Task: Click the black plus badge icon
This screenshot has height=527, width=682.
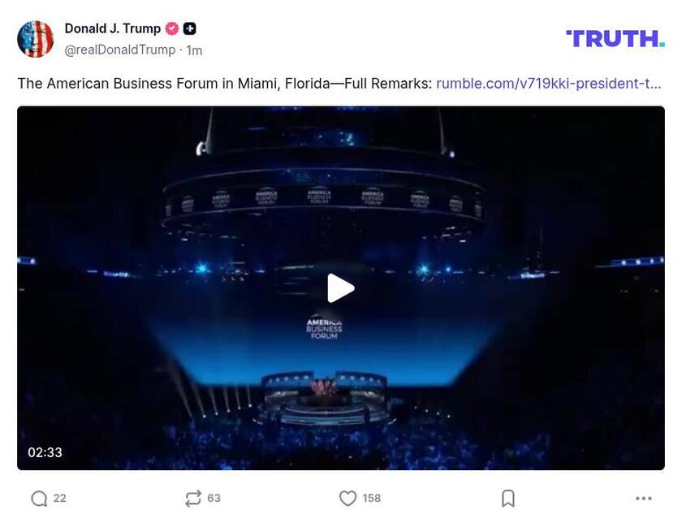Action: [x=189, y=28]
